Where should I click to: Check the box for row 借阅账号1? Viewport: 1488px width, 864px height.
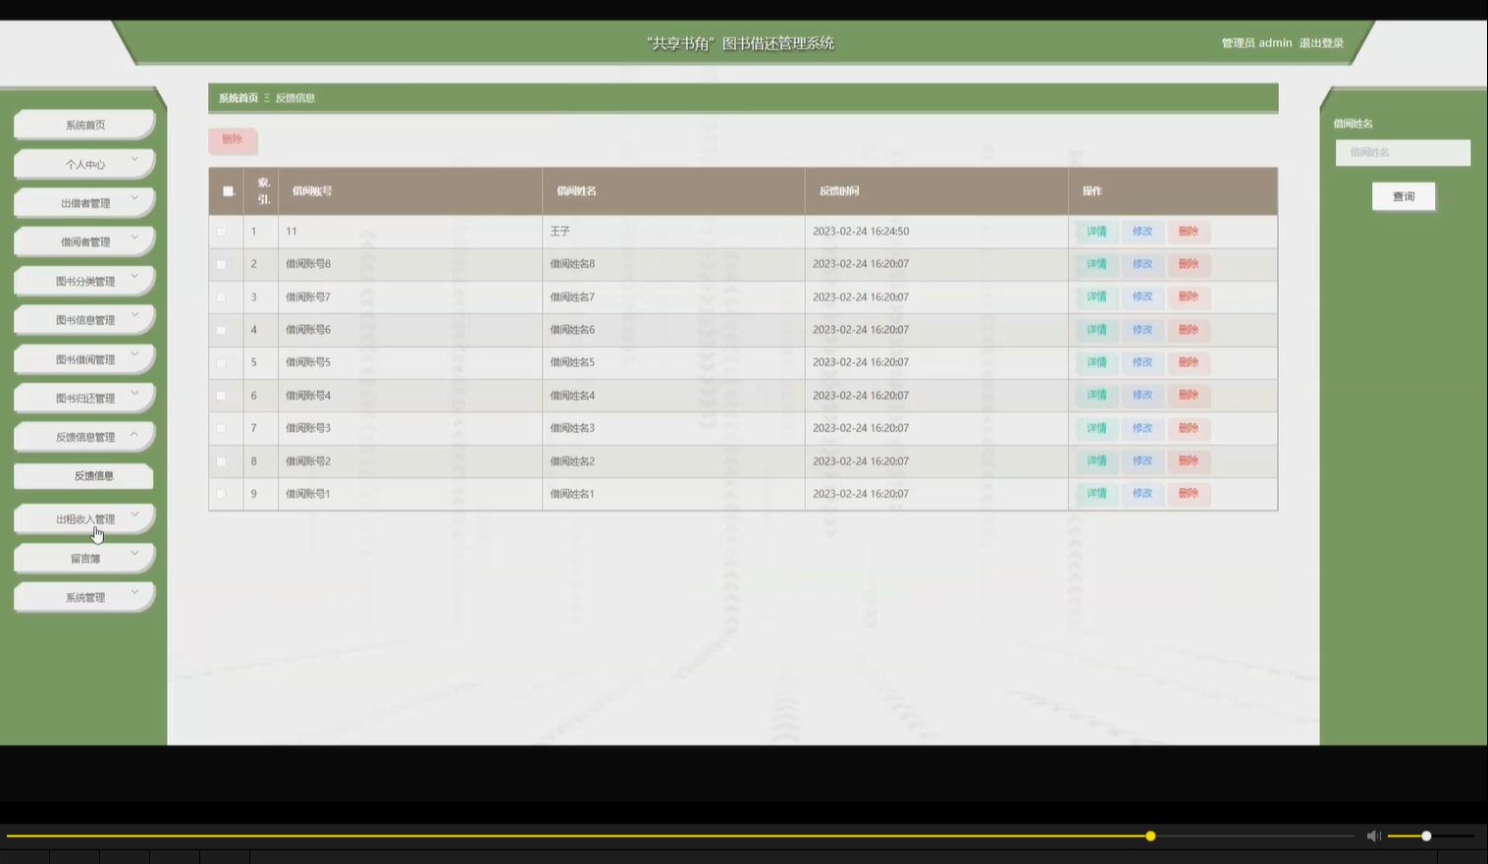click(x=221, y=494)
